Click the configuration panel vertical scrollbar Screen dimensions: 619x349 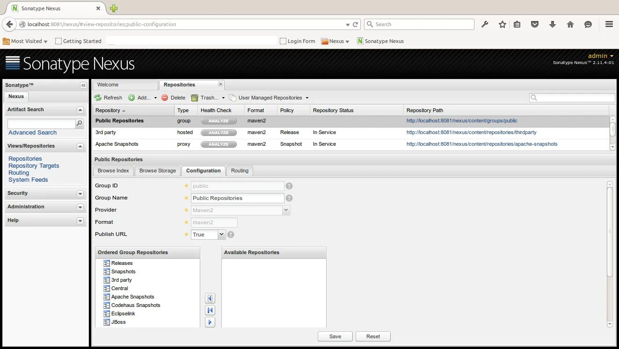pos(610,231)
